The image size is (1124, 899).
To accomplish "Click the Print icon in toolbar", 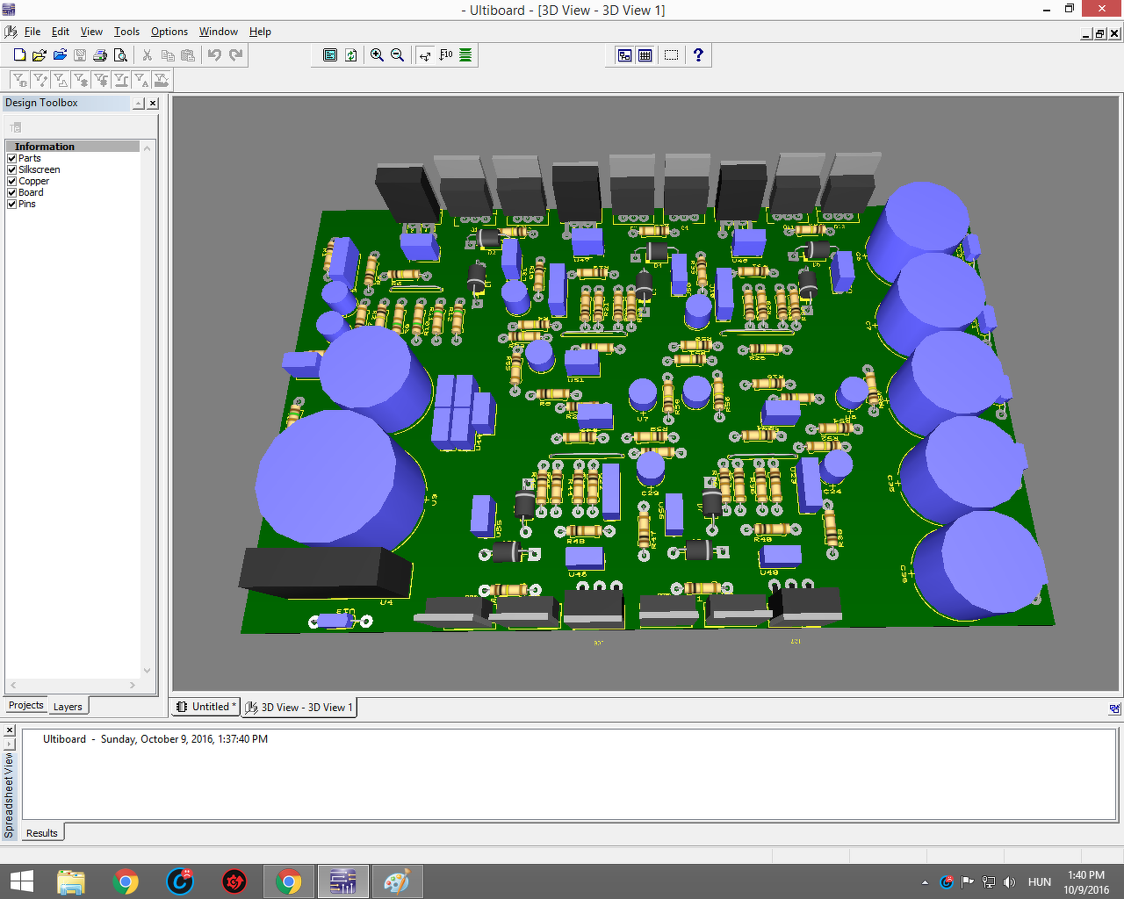I will tap(100, 55).
